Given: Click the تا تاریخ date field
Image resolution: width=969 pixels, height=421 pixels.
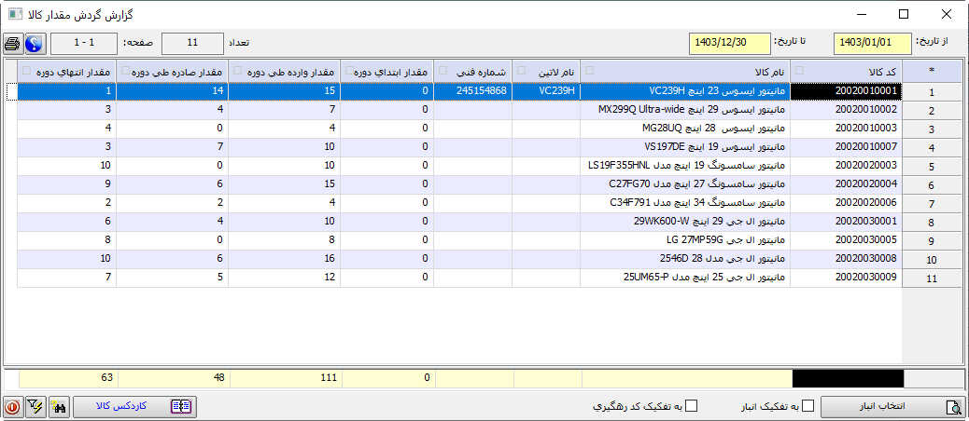Looking at the screenshot, I should 729,43.
